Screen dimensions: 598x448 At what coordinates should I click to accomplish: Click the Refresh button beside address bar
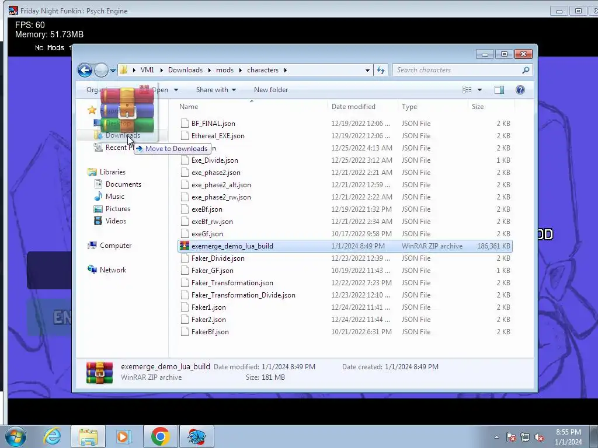tap(381, 70)
